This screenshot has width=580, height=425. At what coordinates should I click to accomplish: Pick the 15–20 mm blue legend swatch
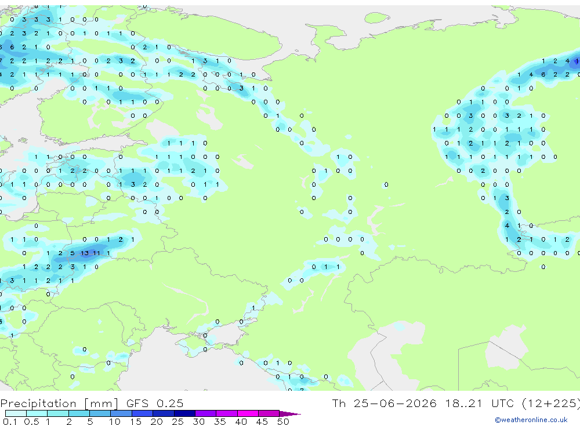[x=143, y=413]
